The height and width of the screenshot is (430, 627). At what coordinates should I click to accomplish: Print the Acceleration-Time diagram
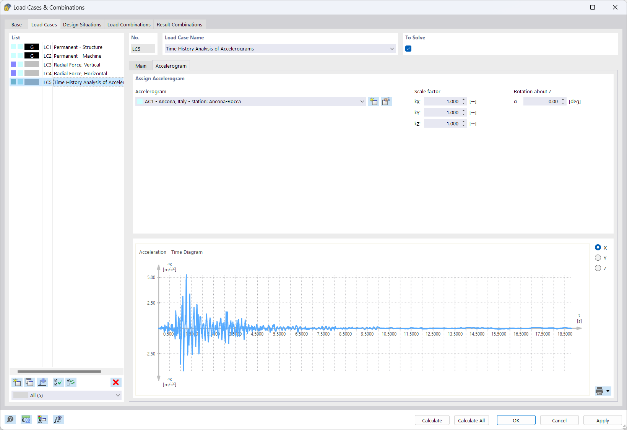pos(599,391)
